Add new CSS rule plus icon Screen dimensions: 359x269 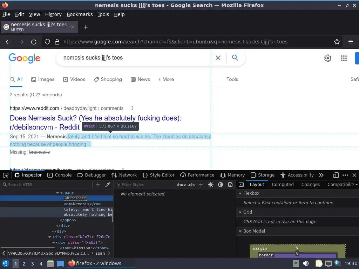pyautogui.click(x=201, y=185)
